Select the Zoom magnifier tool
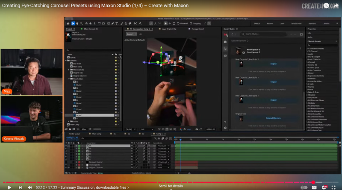The width and height of the screenshot is (342, 190). coord(81,23)
